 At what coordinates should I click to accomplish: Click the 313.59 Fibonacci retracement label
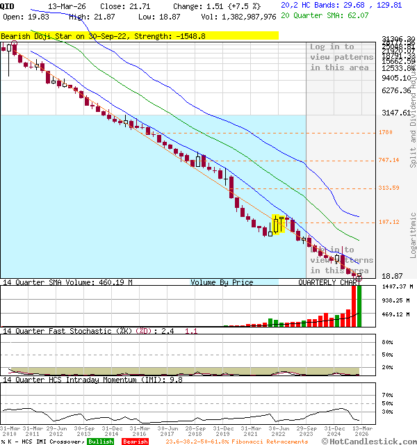389,188
